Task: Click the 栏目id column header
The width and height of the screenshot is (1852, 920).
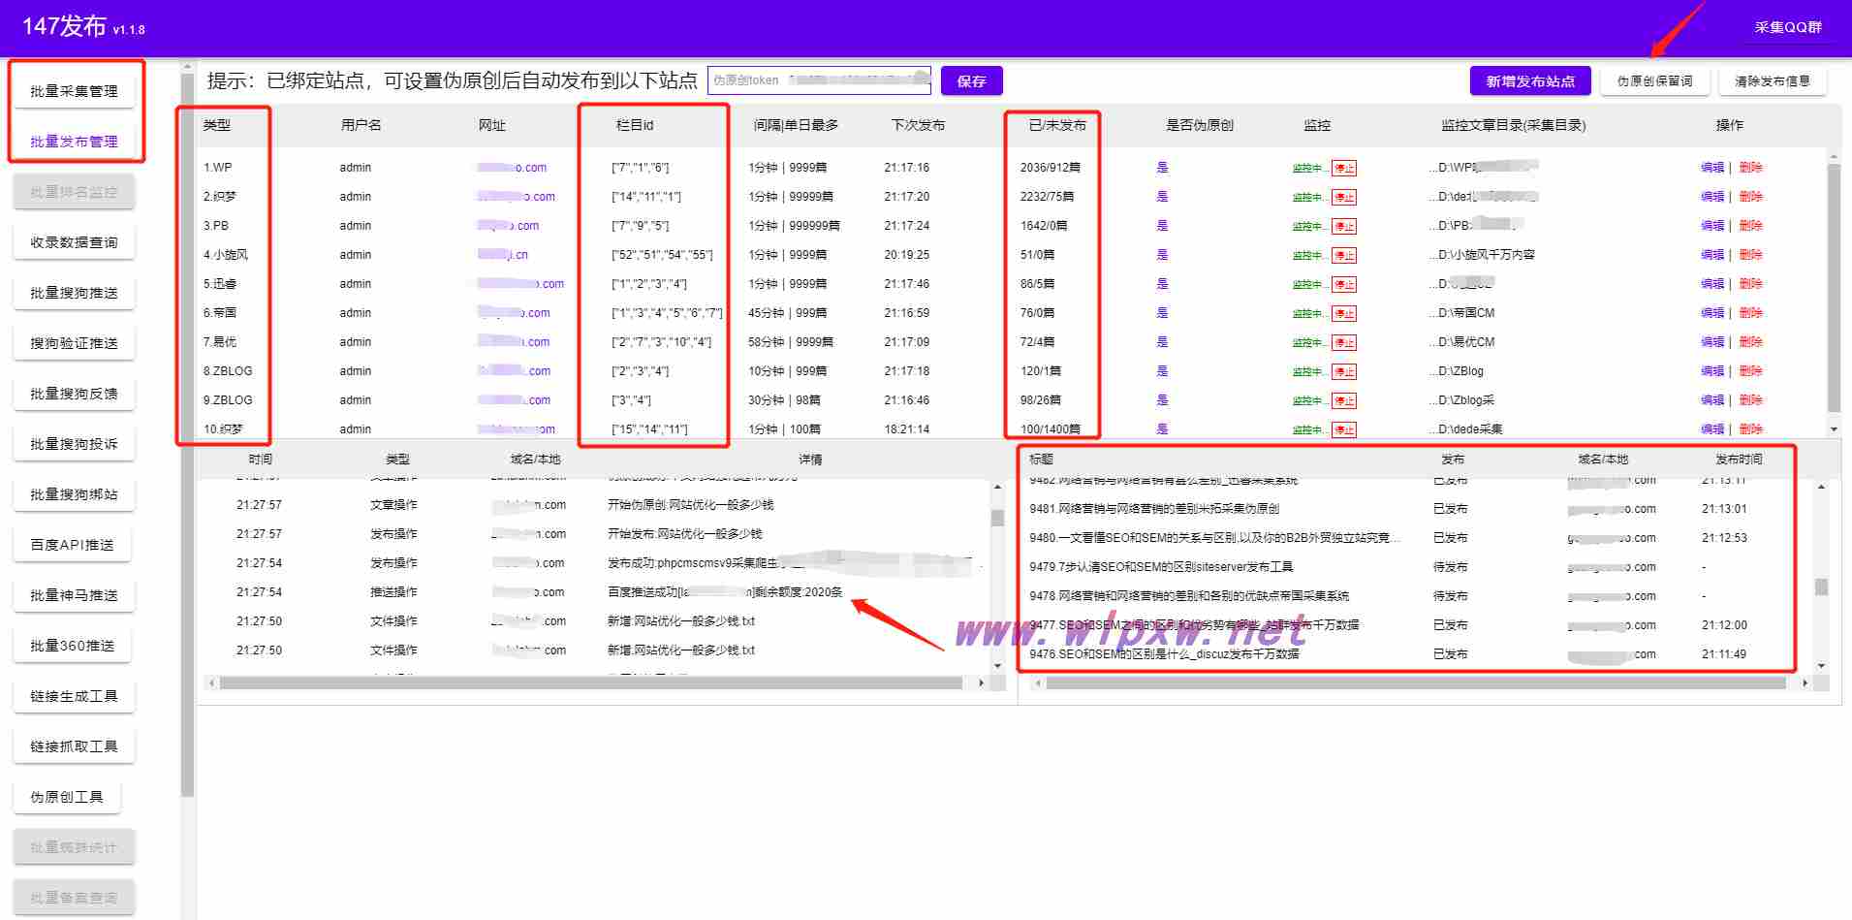Action: [635, 125]
